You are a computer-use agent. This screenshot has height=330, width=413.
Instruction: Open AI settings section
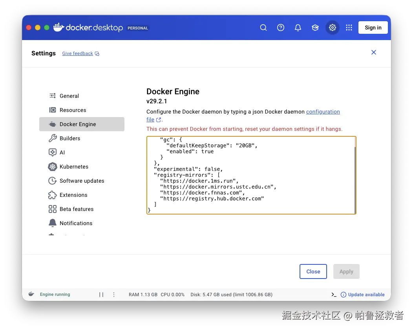pos(82,152)
